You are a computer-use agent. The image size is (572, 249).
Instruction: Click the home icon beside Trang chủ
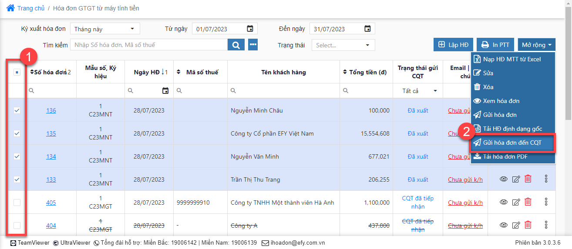10,8
